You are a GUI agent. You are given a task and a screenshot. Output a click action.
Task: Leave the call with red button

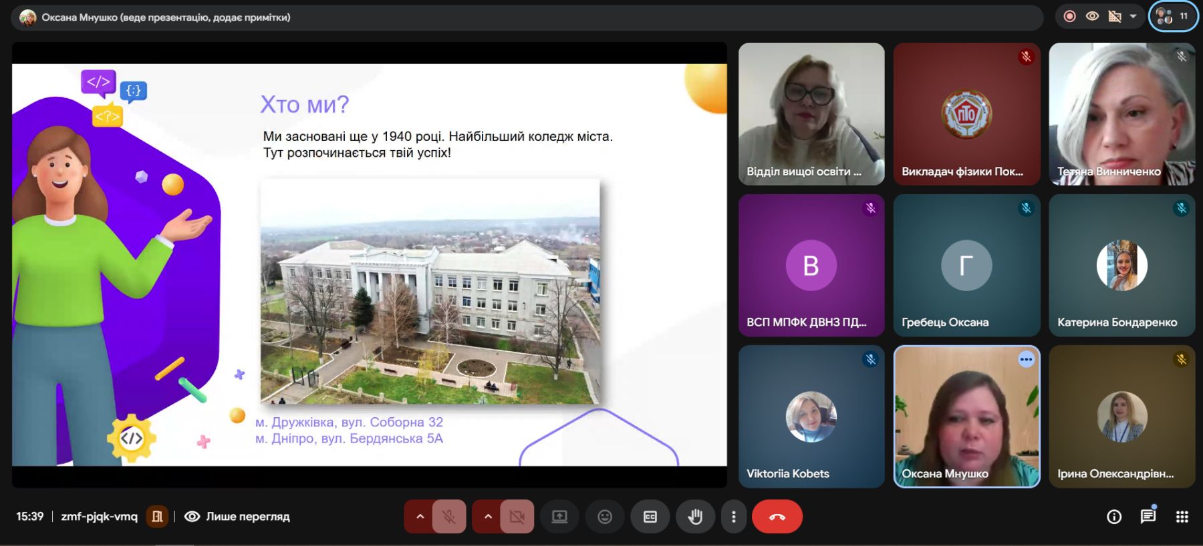coord(777,517)
